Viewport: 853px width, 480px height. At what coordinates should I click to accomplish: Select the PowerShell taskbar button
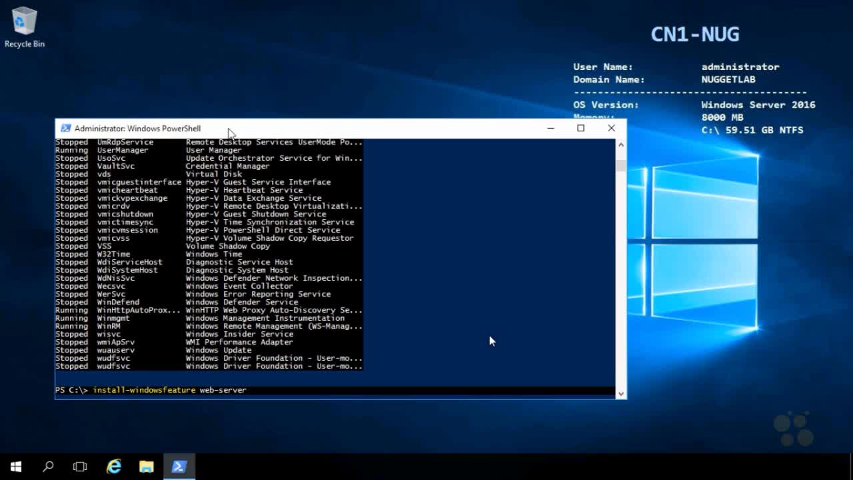click(179, 467)
